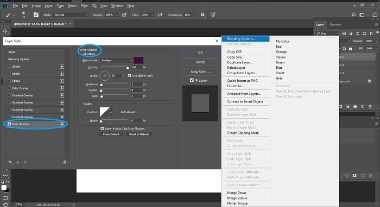Expand the brush Opacity dropdown arrow

(117, 15)
